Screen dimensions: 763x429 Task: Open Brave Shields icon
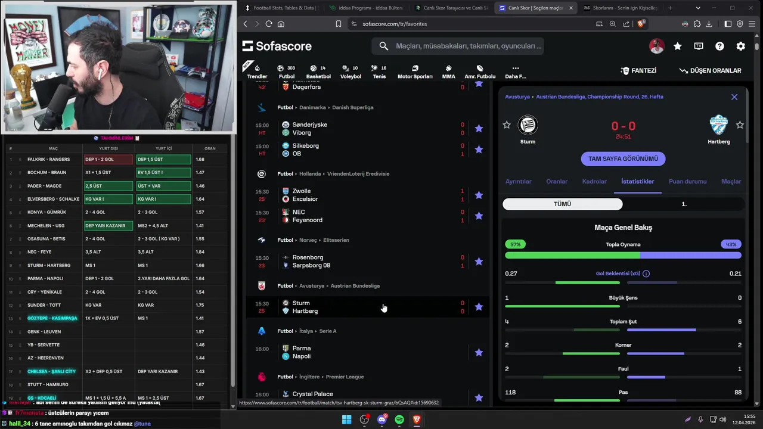[x=641, y=24]
